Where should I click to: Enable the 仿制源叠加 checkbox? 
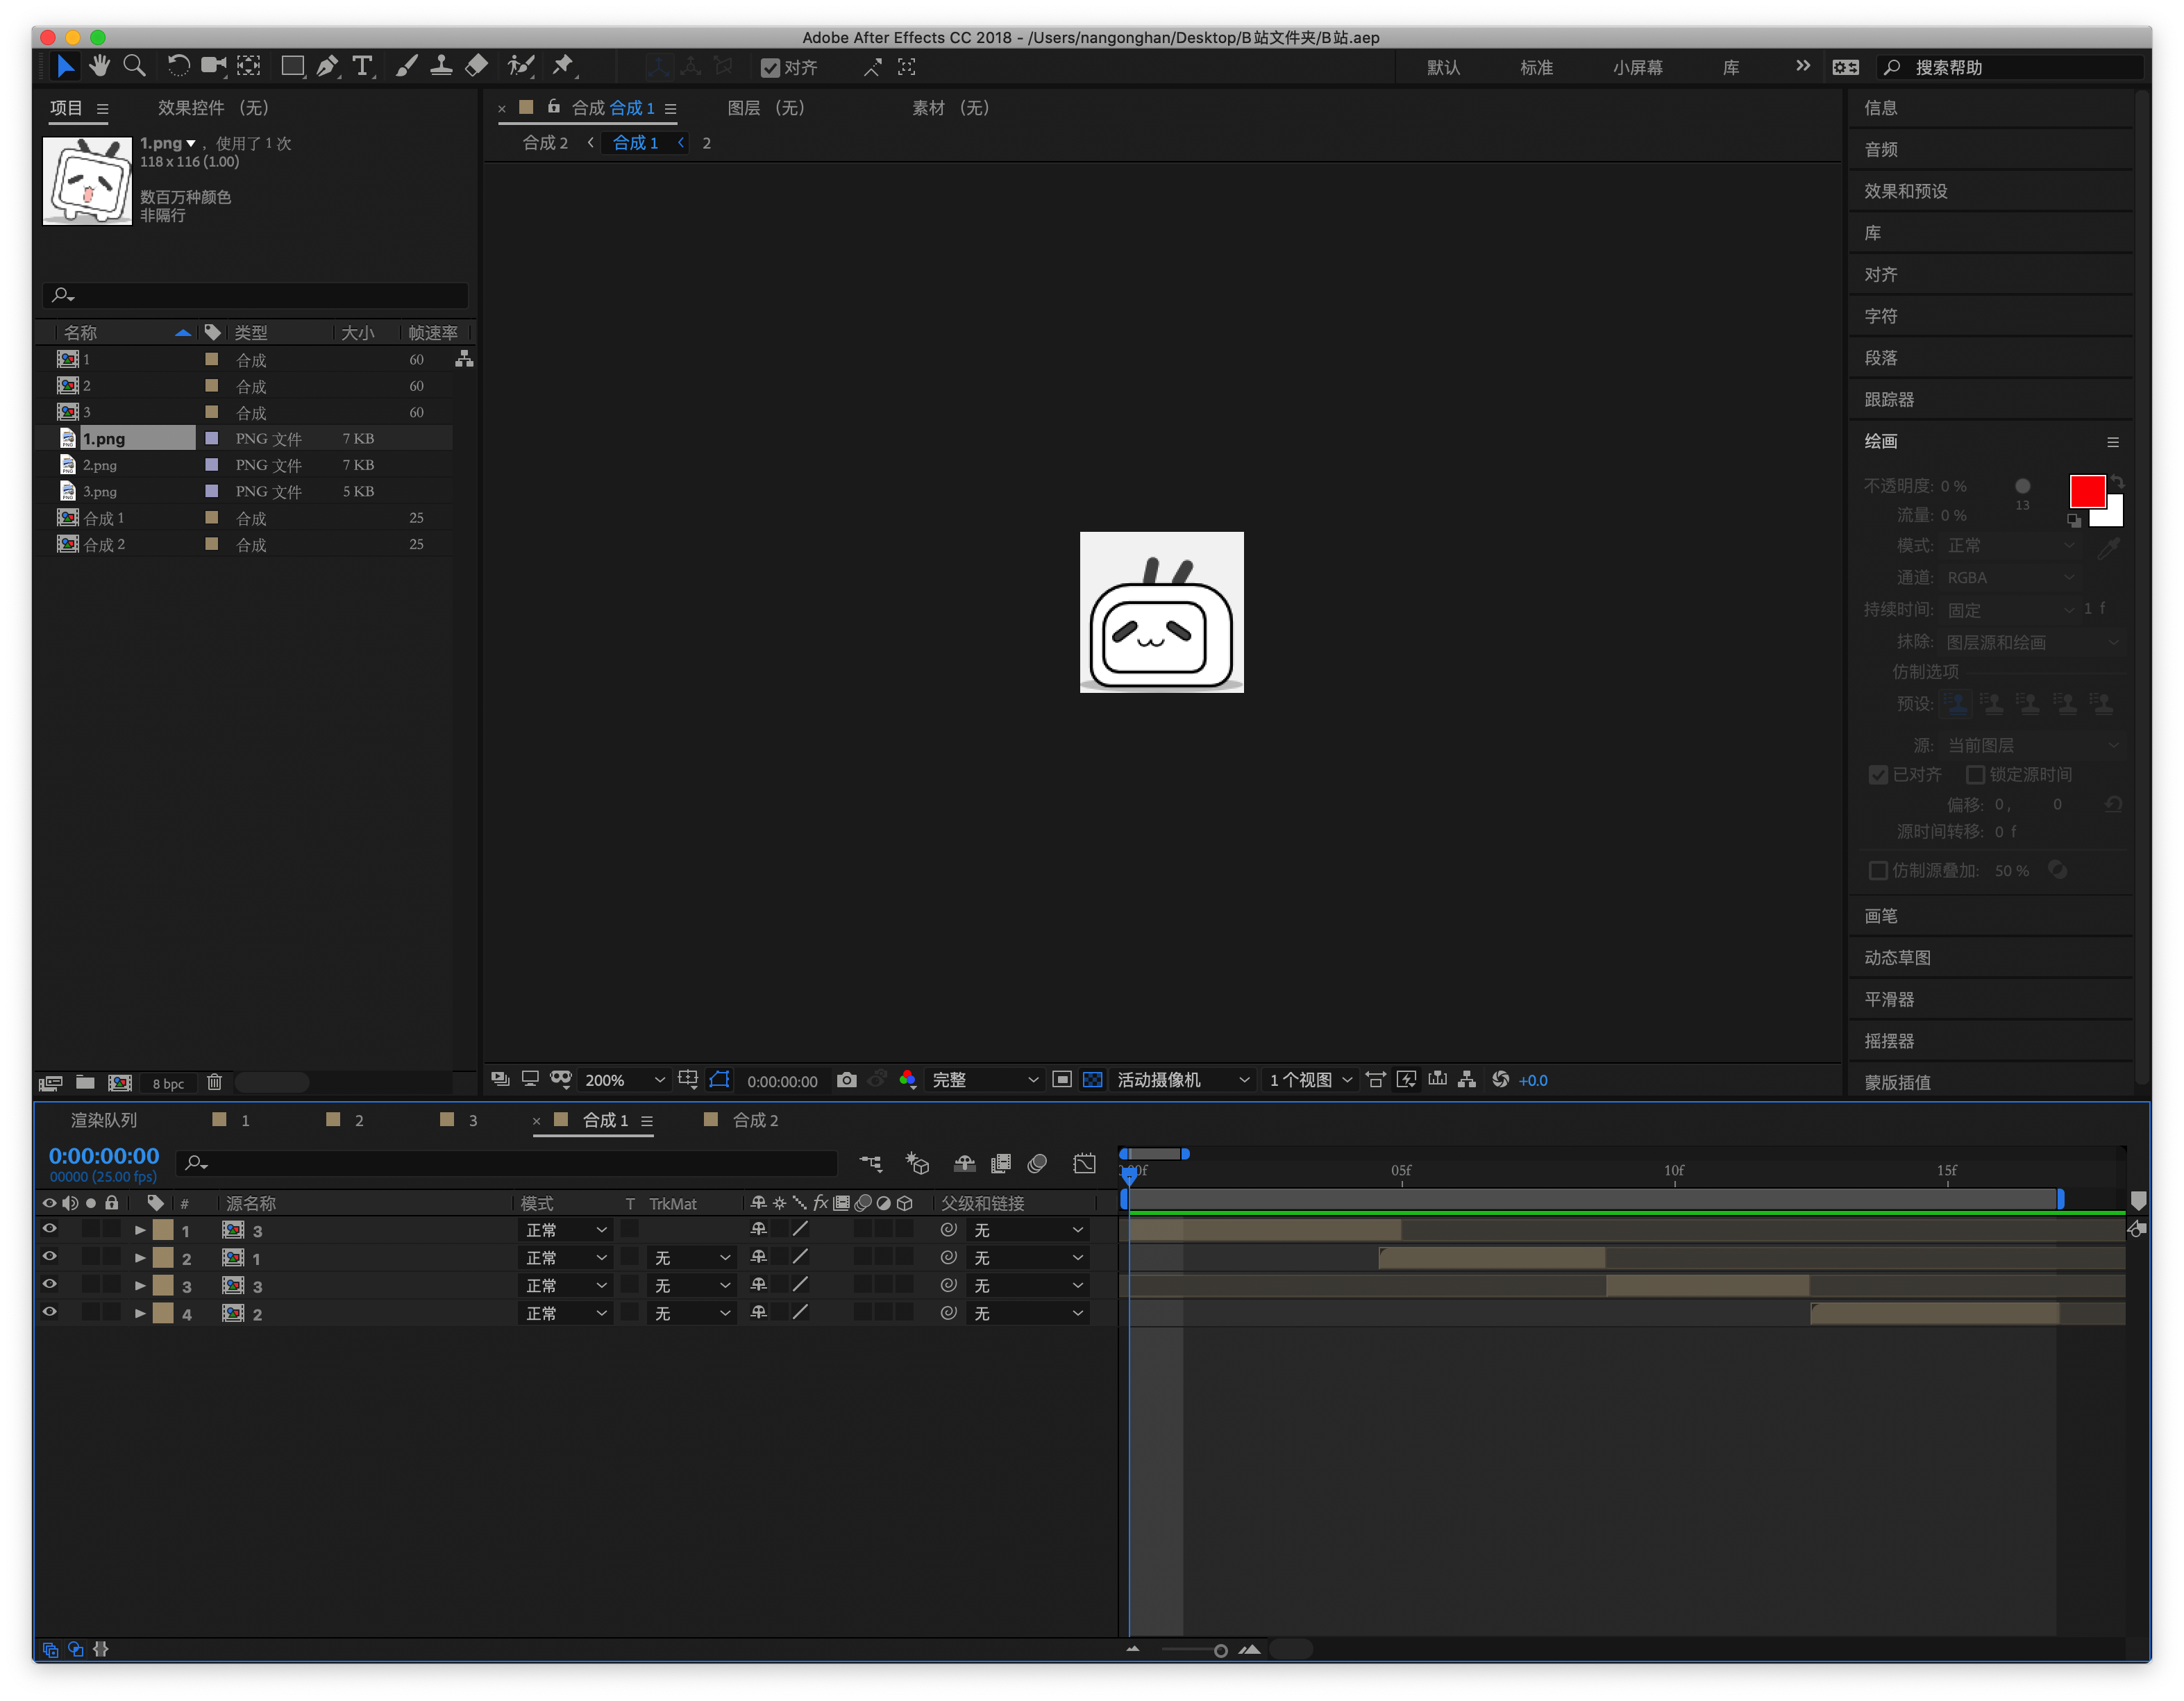click(x=1878, y=871)
